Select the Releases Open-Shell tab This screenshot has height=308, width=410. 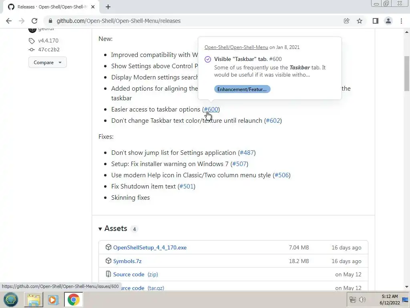tap(51, 7)
